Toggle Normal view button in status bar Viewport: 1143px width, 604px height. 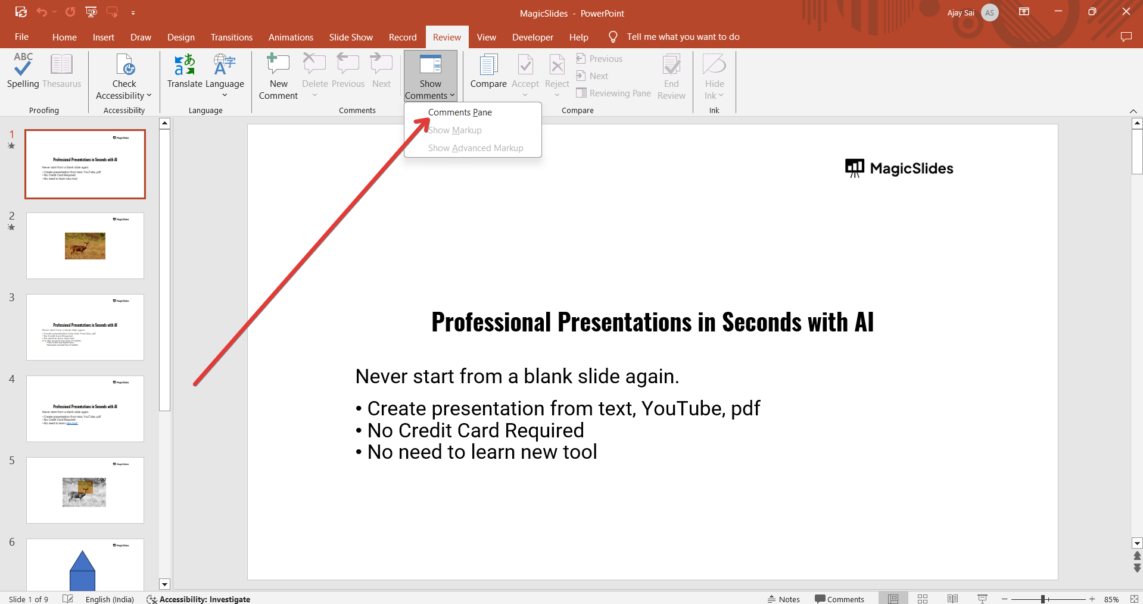point(893,599)
